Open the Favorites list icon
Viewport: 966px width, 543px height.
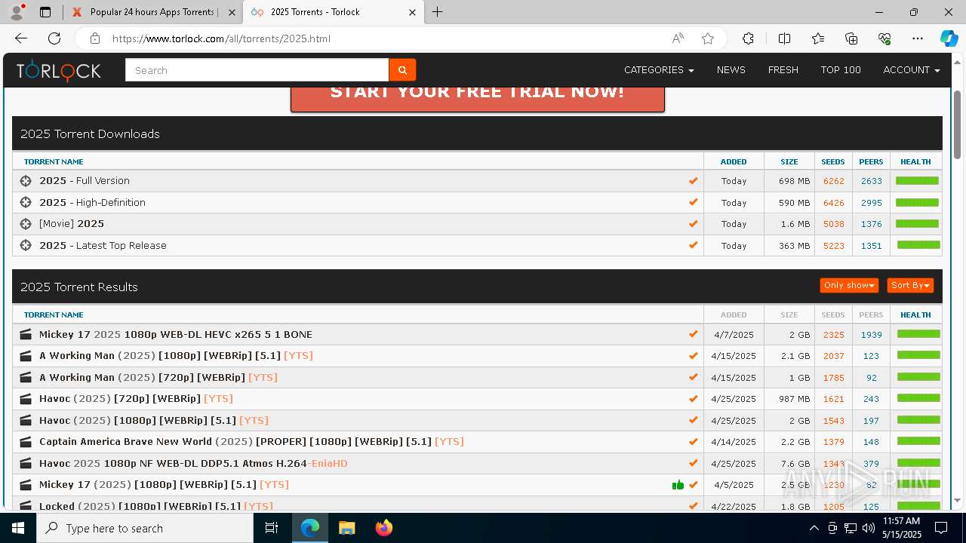pos(818,38)
